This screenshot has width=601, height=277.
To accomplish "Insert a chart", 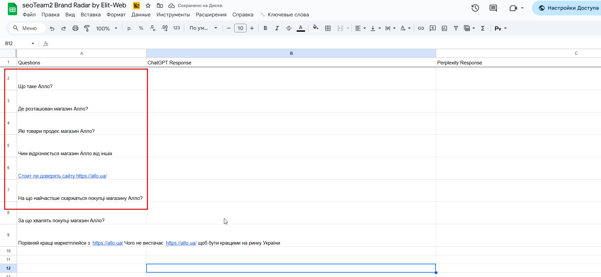I will [444, 28].
